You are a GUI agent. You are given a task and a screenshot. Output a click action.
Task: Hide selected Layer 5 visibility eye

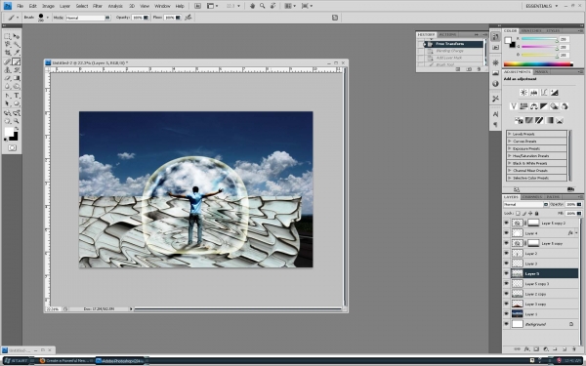[x=506, y=273]
